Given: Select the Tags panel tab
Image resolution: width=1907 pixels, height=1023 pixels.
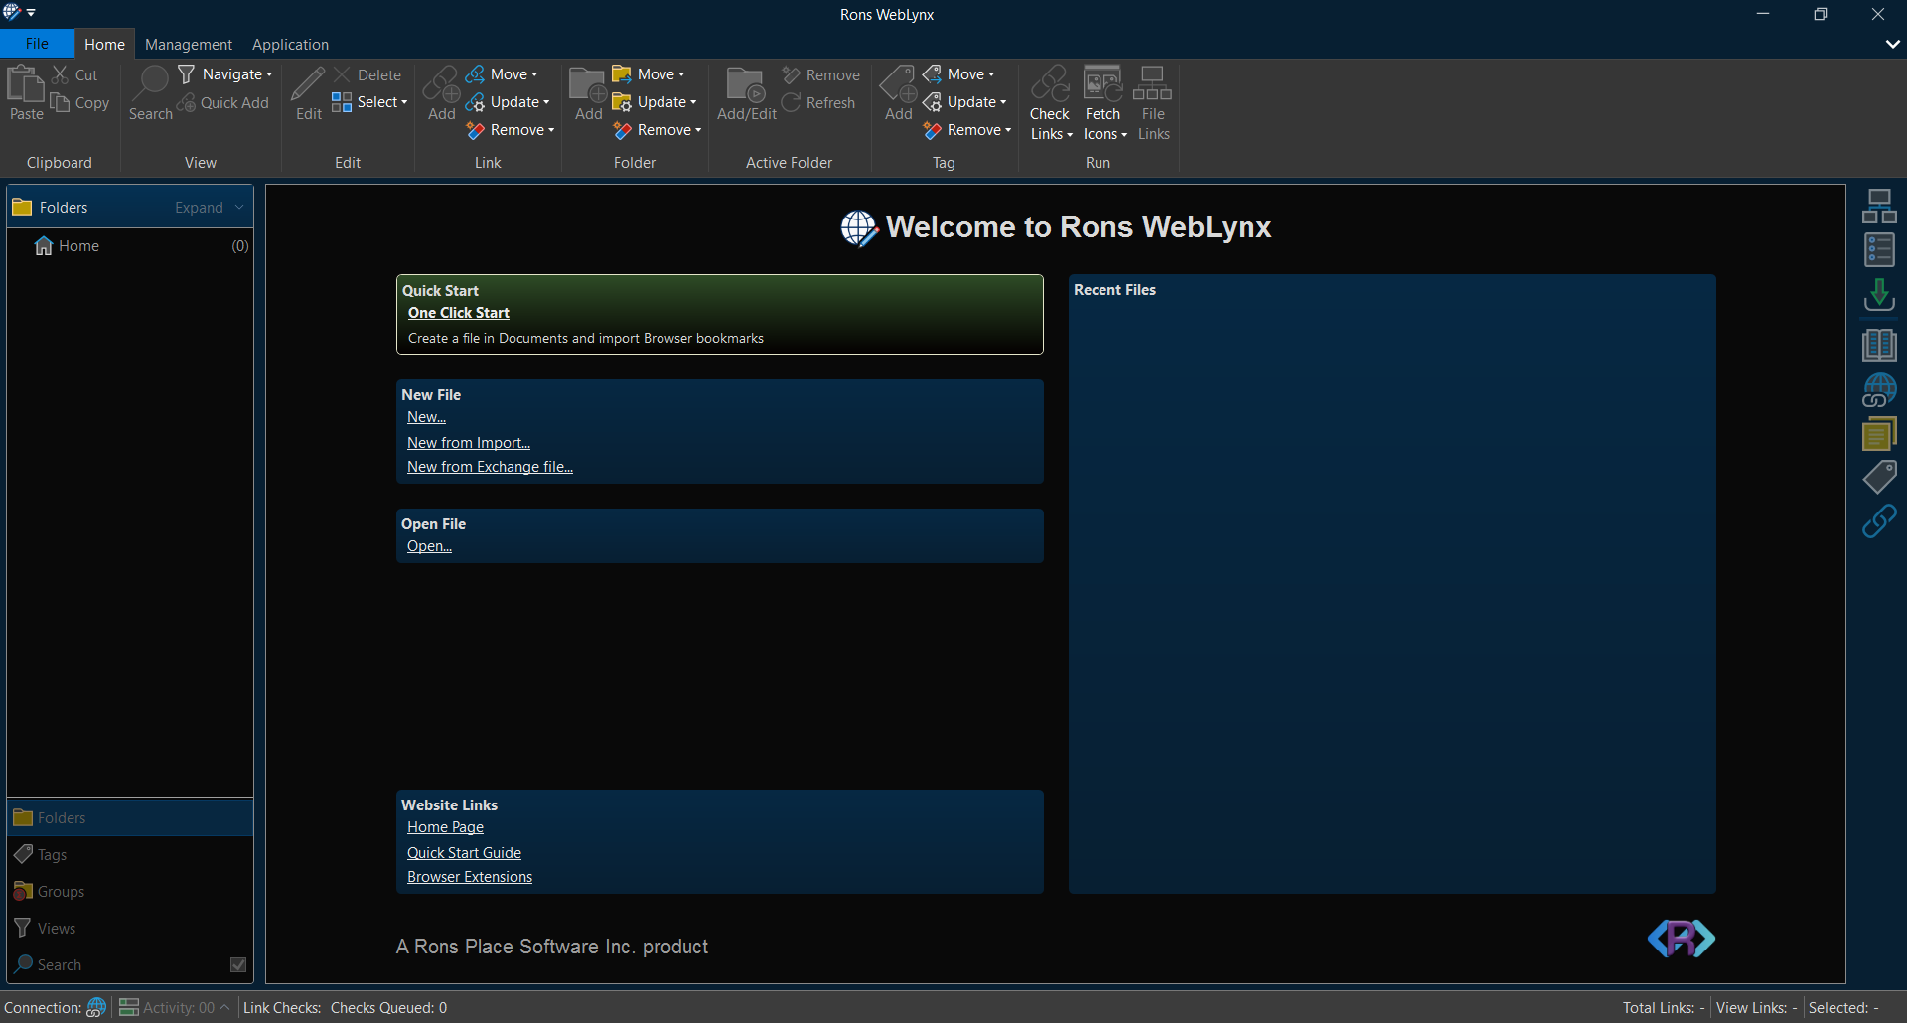Looking at the screenshot, I should click(x=130, y=854).
